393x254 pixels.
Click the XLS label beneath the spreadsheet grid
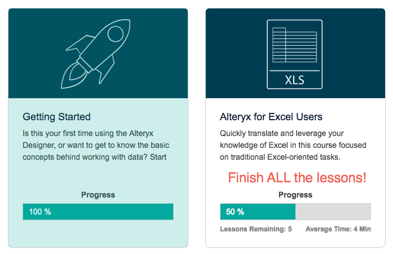294,80
